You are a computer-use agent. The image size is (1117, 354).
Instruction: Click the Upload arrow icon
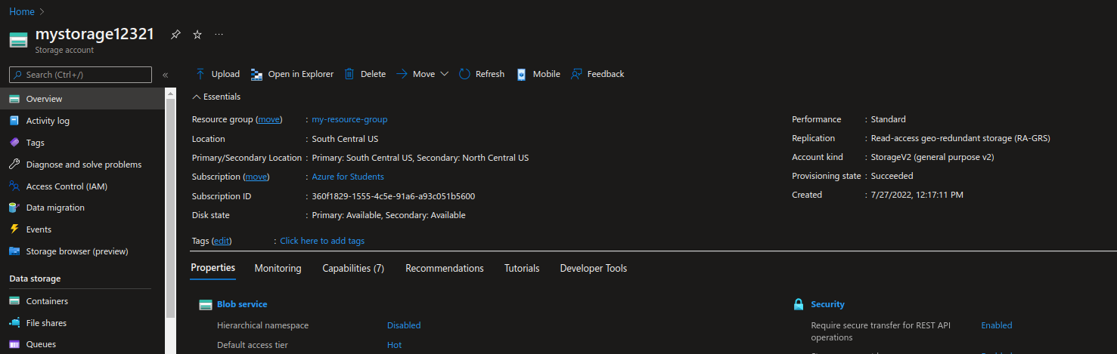(200, 74)
